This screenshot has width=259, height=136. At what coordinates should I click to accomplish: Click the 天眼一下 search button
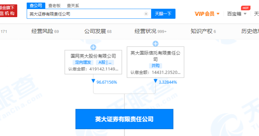tap(163, 14)
